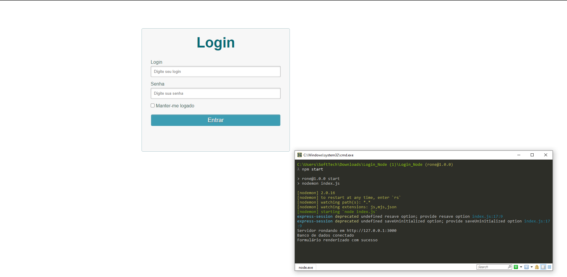
Task: Toggle the scrollbar panel icon in status bar
Action: click(x=543, y=267)
